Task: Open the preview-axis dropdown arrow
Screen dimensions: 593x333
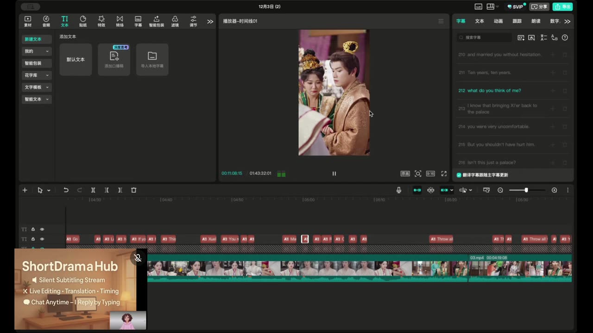Action: pyautogui.click(x=471, y=190)
